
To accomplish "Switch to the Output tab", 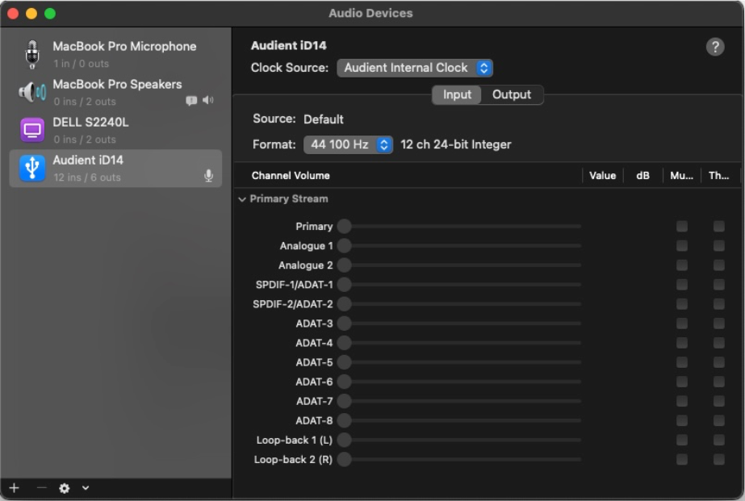I will tap(512, 94).
